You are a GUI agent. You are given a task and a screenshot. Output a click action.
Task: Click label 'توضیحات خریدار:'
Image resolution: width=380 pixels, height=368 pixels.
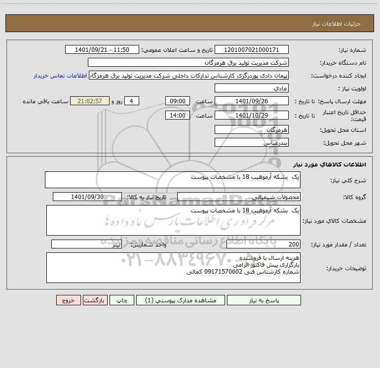[x=346, y=268]
